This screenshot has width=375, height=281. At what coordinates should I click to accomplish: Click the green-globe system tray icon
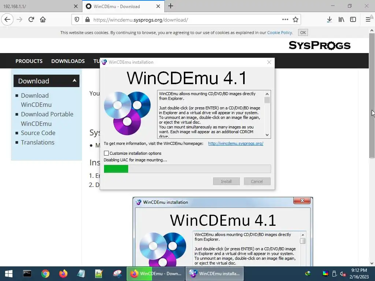(x=308, y=274)
